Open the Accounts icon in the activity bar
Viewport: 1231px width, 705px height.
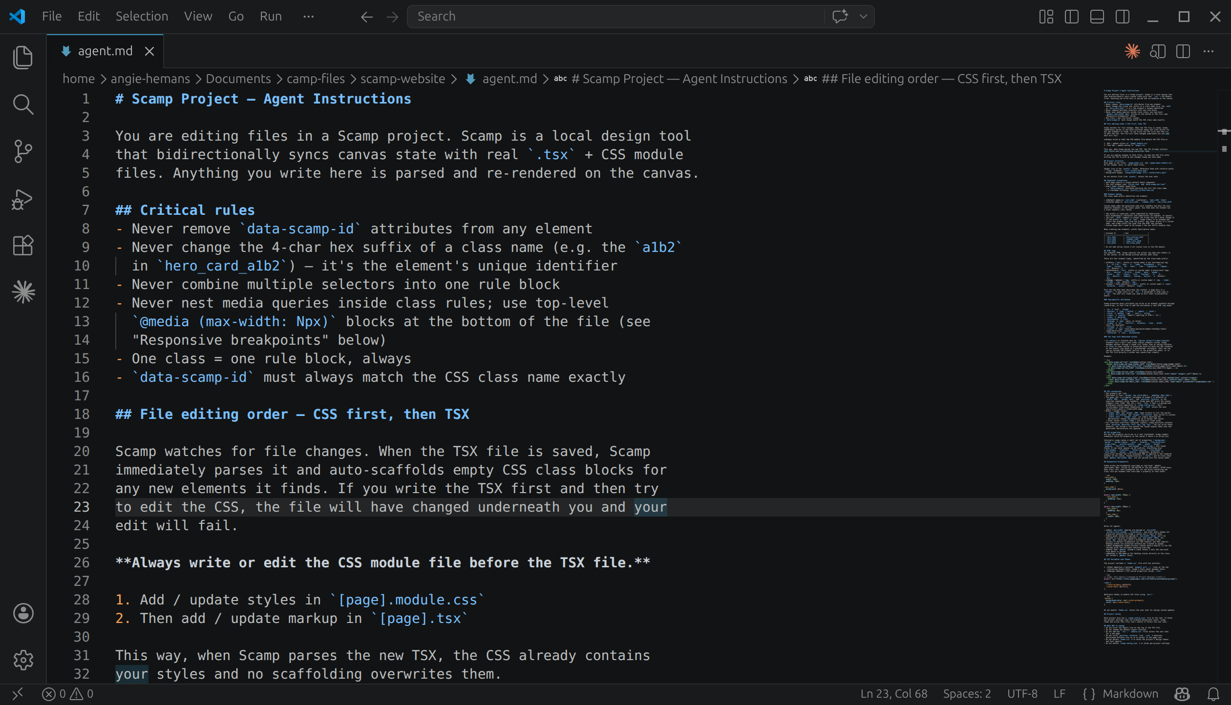point(23,614)
